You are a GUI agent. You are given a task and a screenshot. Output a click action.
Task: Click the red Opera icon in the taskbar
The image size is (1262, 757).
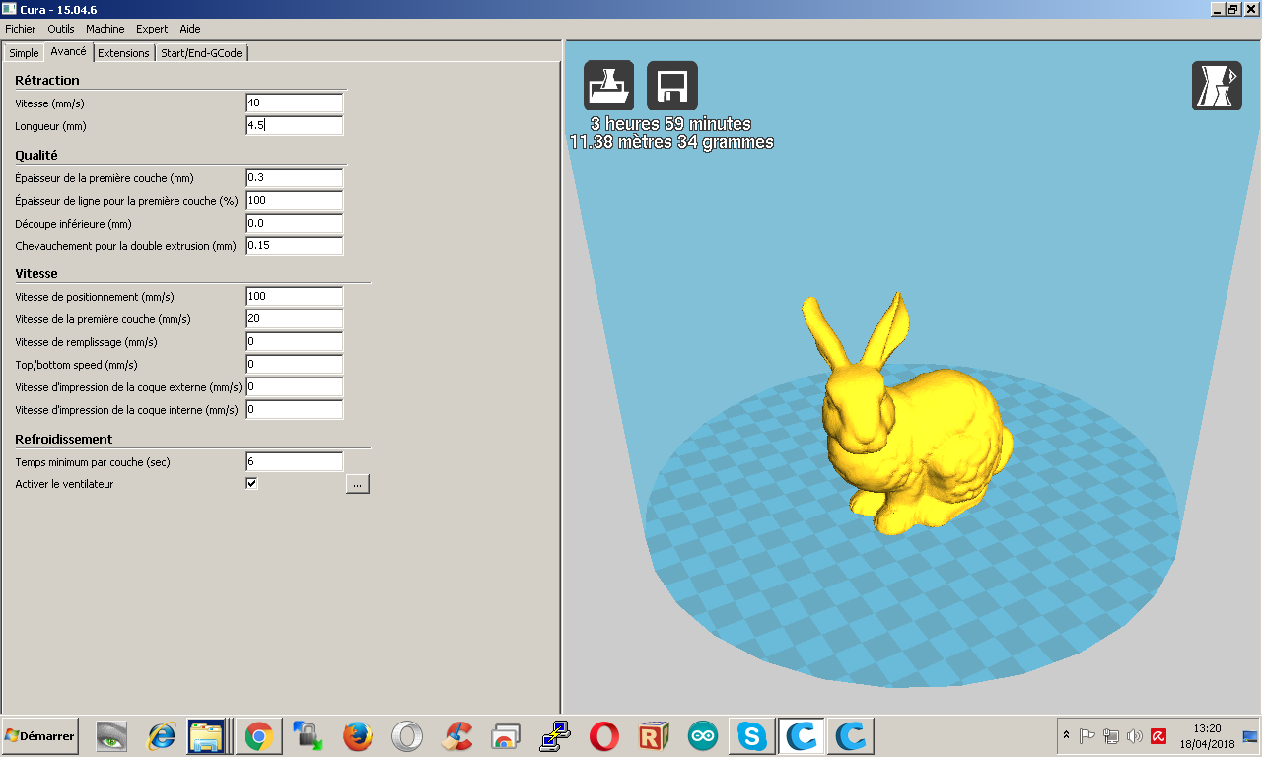(604, 736)
